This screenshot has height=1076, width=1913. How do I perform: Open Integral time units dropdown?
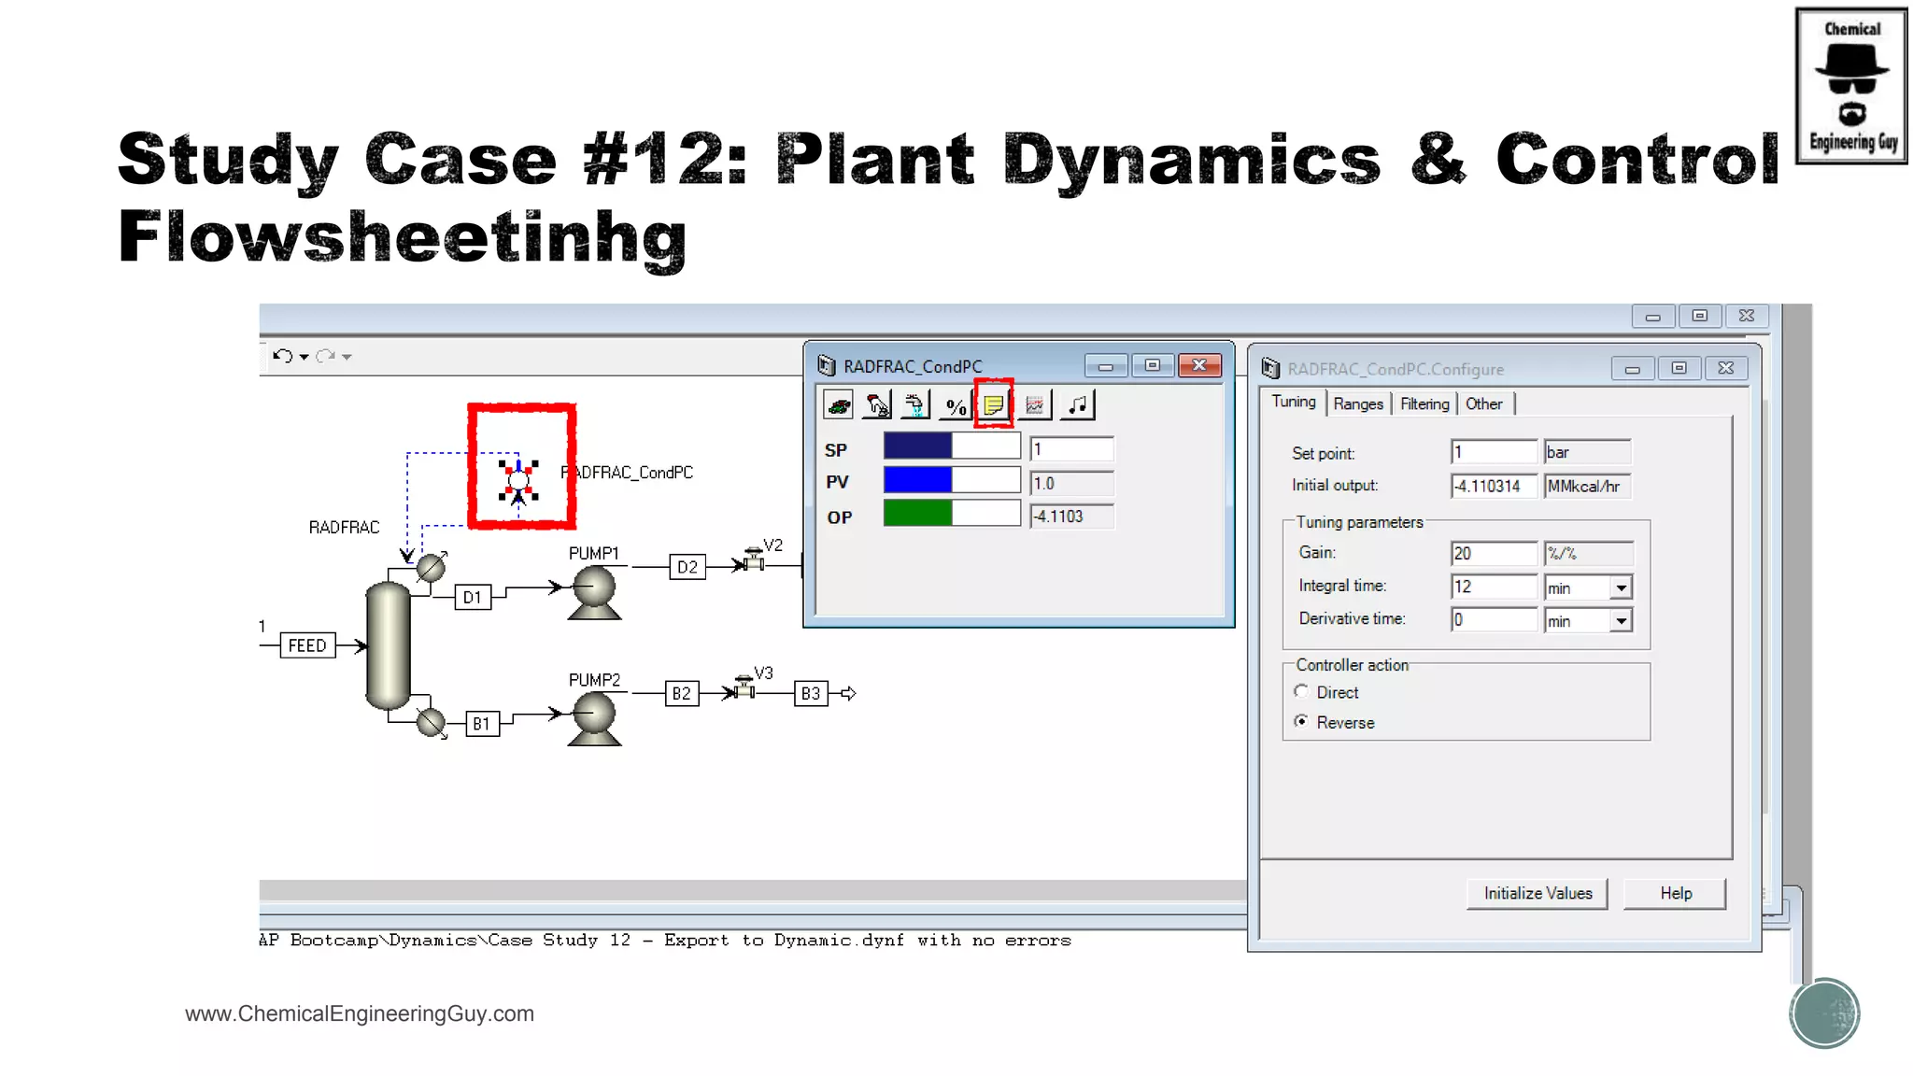coord(1621,588)
